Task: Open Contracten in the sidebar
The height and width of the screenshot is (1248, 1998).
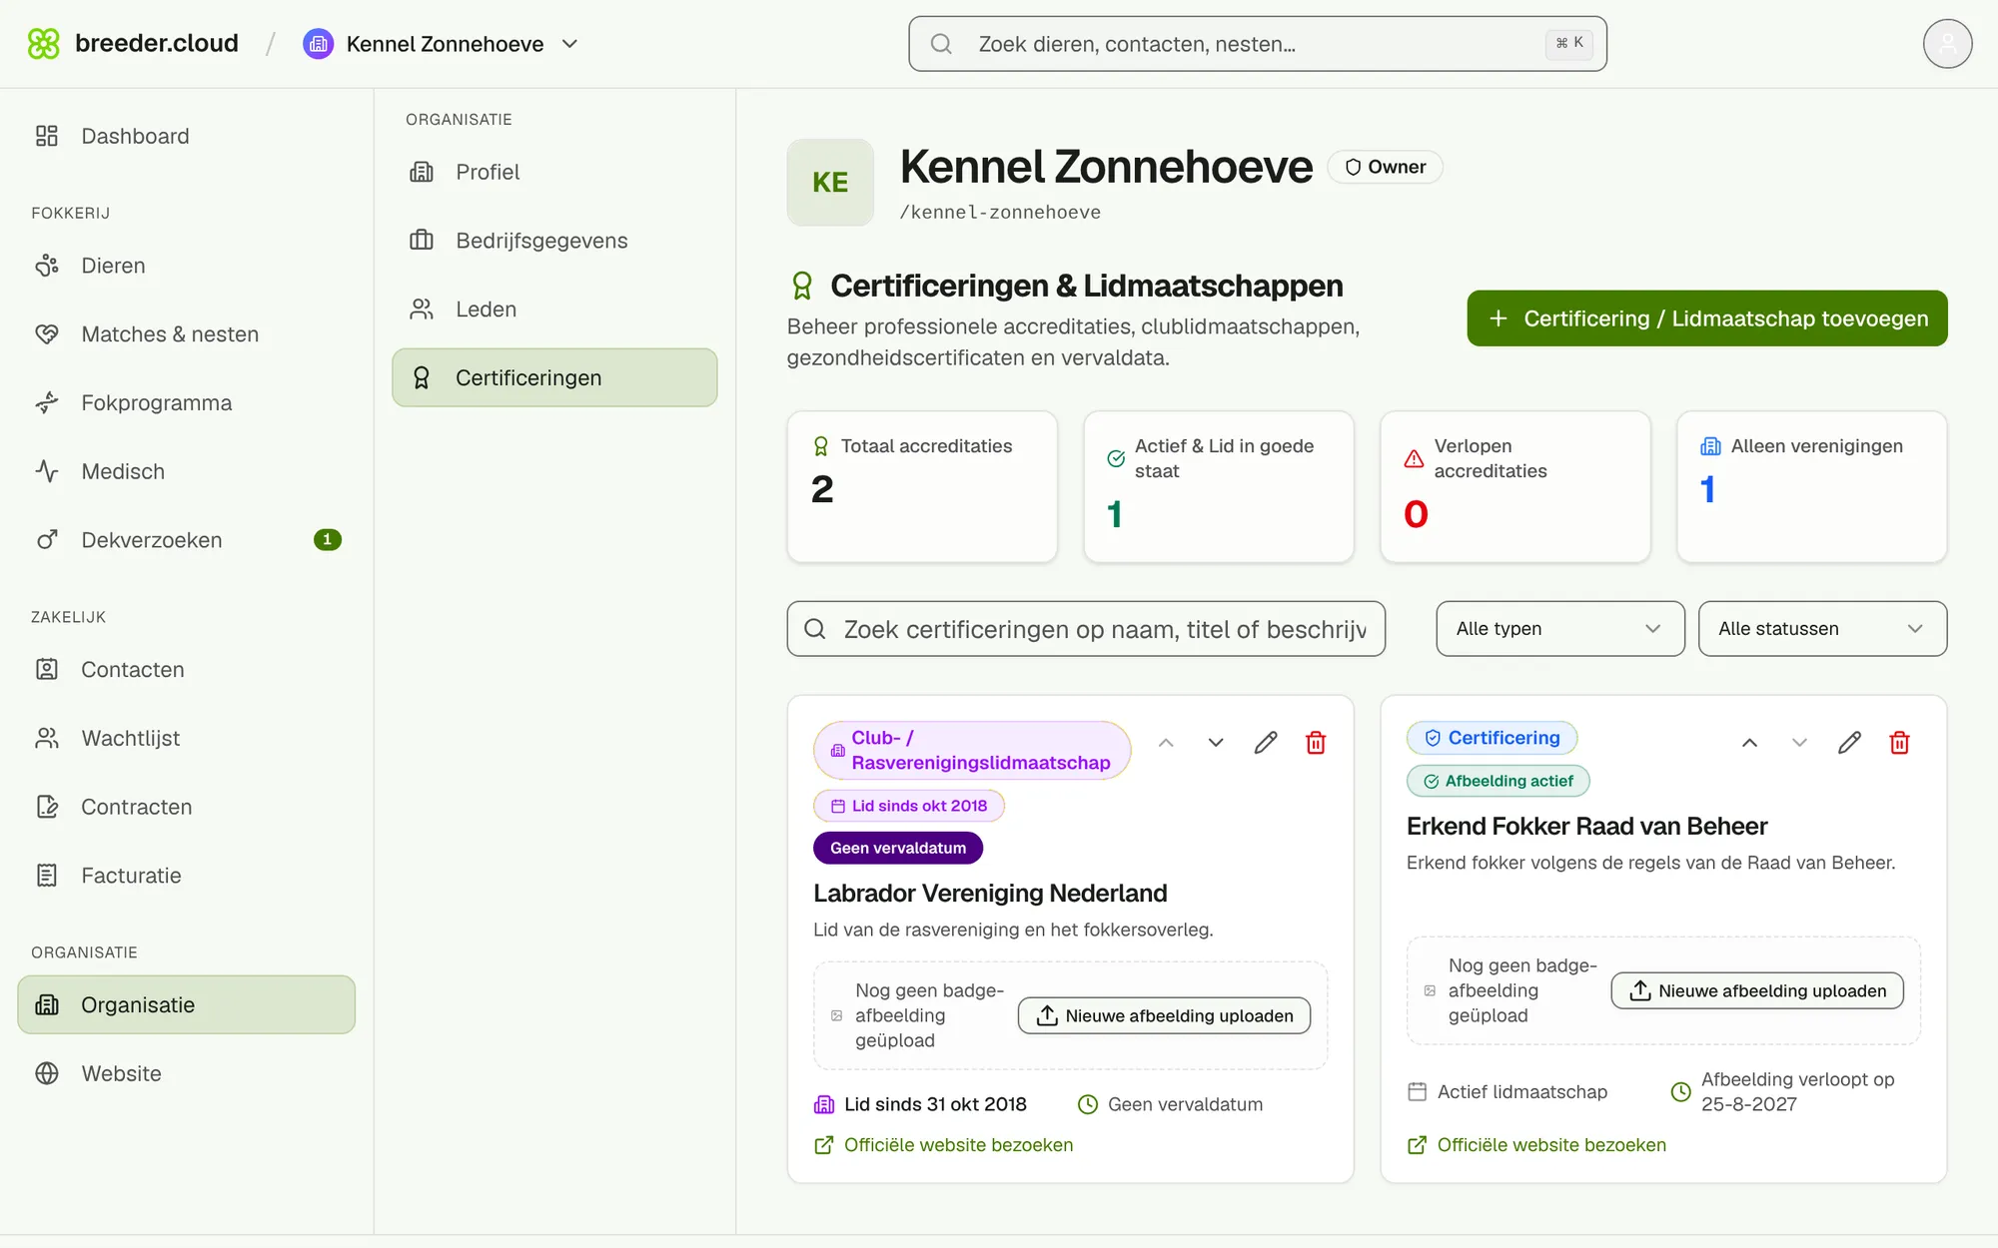Action: 187,807
